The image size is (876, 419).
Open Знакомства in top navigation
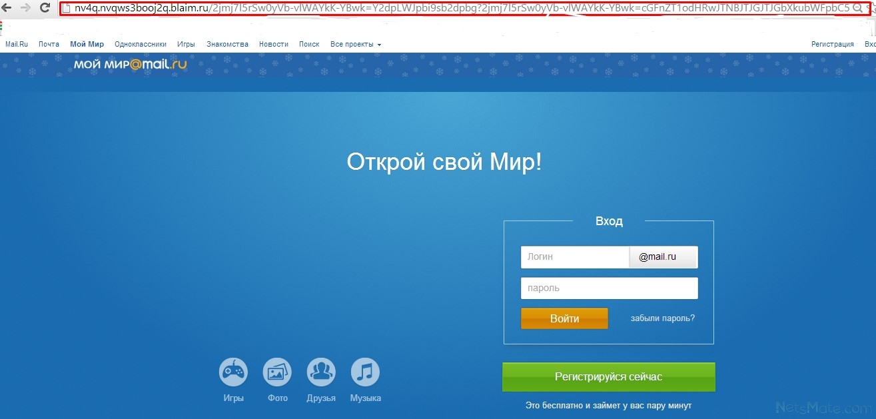tap(227, 44)
